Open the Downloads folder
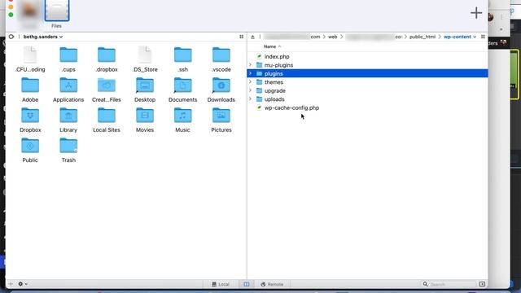This screenshot has width=521, height=293. (x=221, y=85)
